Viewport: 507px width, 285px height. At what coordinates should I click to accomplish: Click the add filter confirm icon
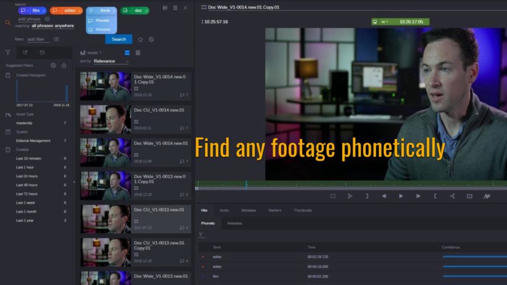click(56, 39)
